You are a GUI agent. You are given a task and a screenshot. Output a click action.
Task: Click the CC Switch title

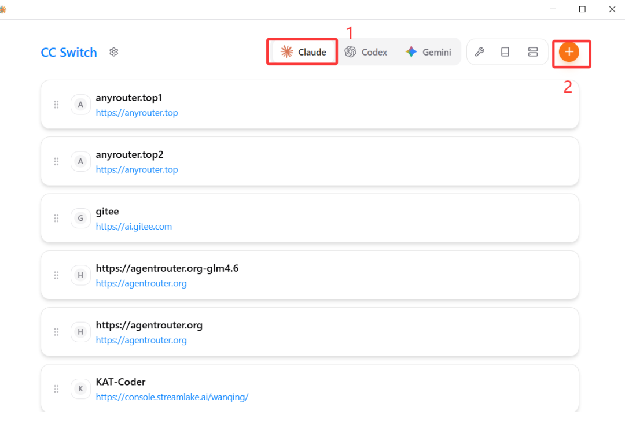pos(69,52)
